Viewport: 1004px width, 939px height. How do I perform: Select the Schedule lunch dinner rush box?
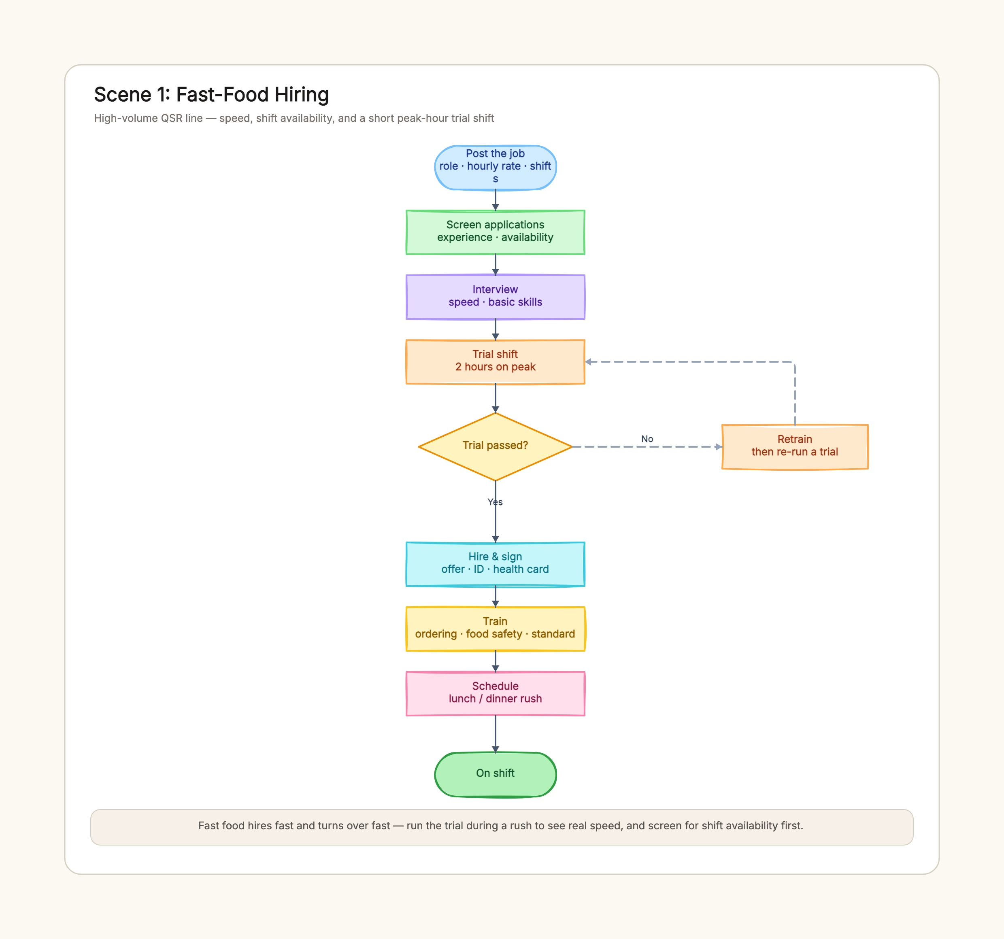495,694
